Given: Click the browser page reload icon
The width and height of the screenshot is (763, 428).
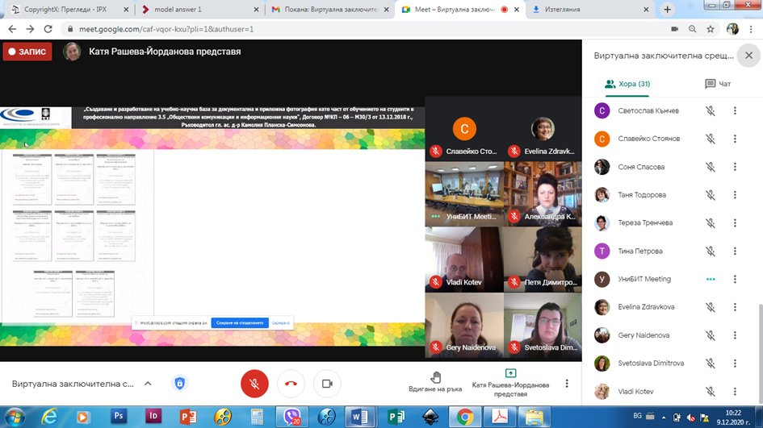Looking at the screenshot, I should pyautogui.click(x=48, y=29).
